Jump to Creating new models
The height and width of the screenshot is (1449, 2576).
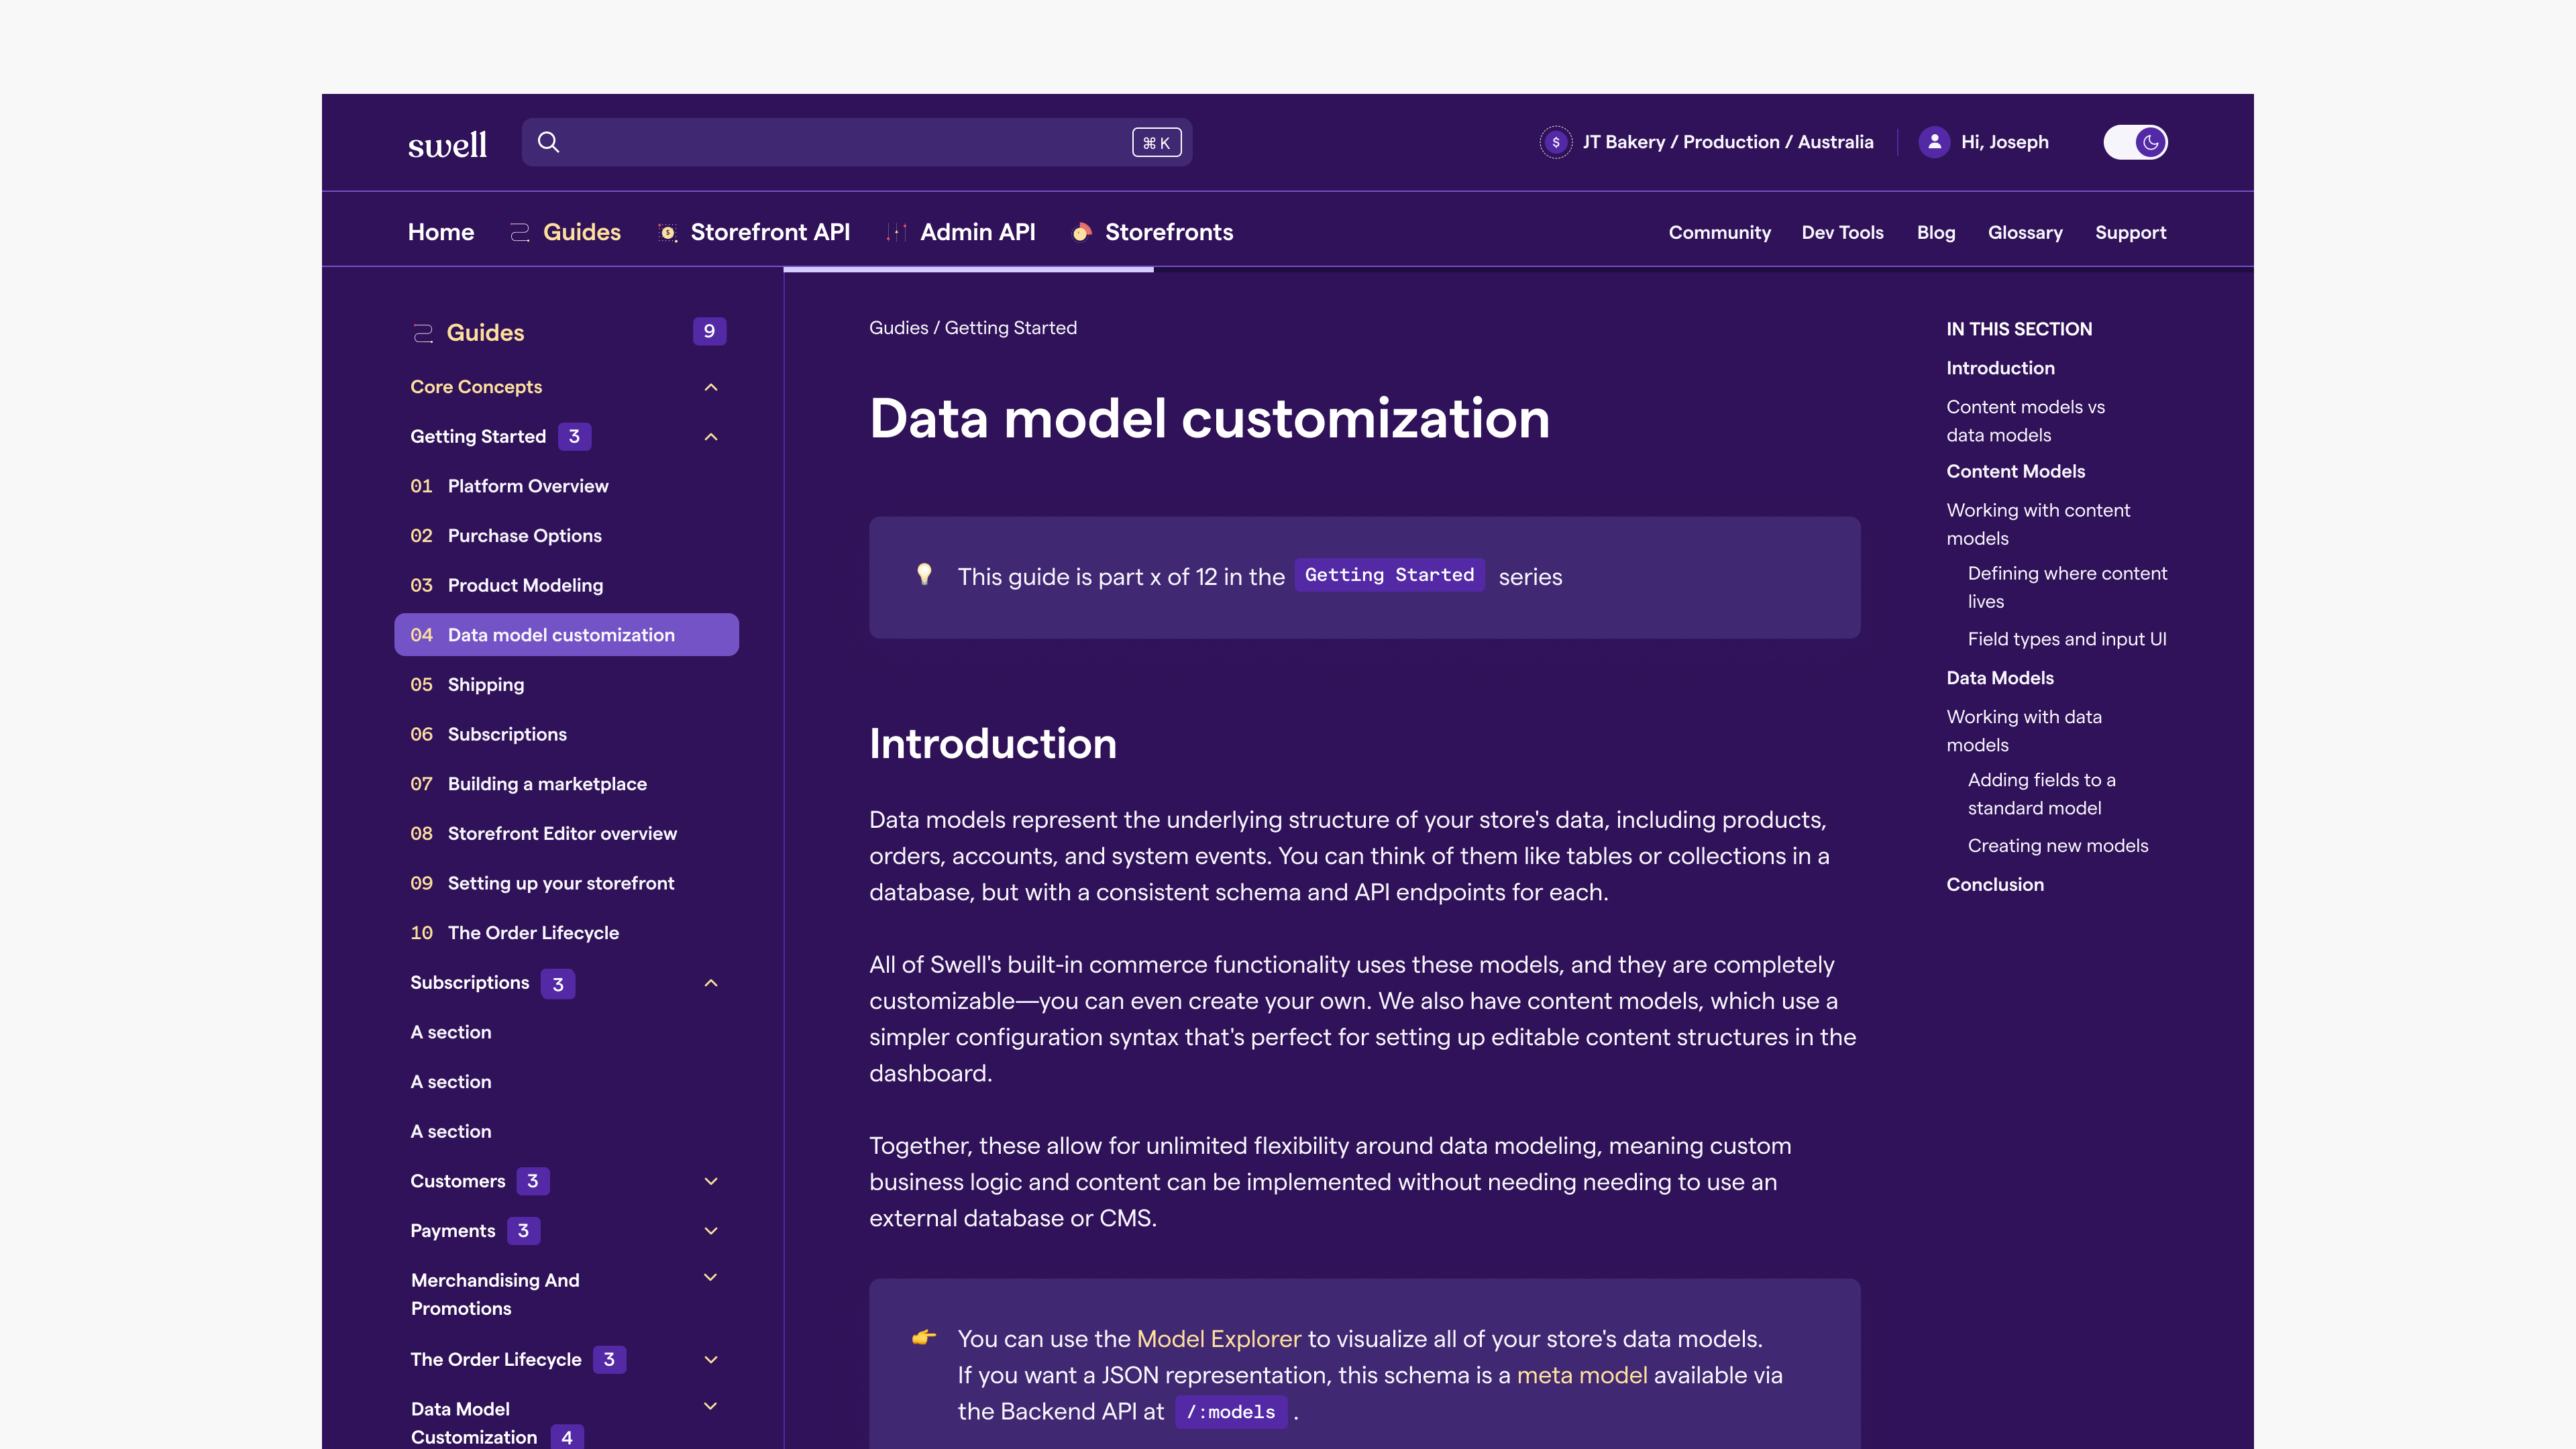pyautogui.click(x=2057, y=846)
